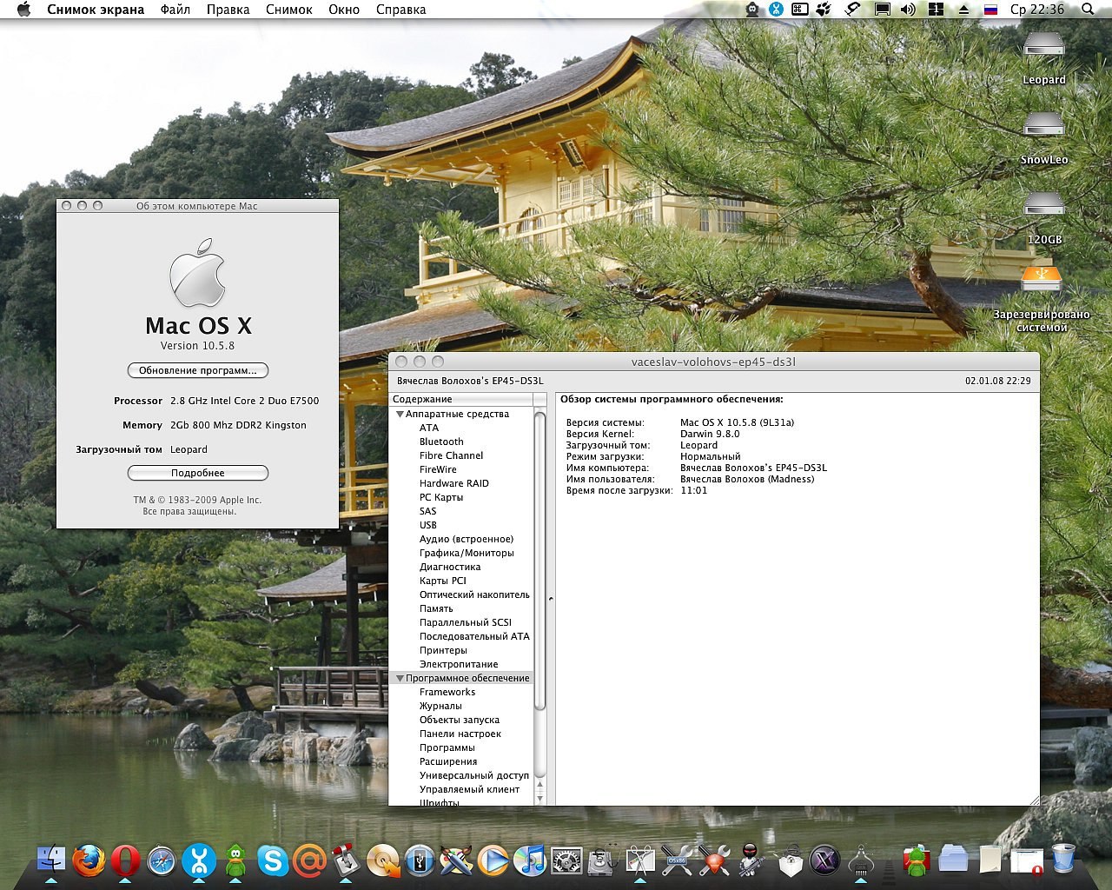
Task: Open the Снимок экрана application menu
Action: click(x=96, y=10)
